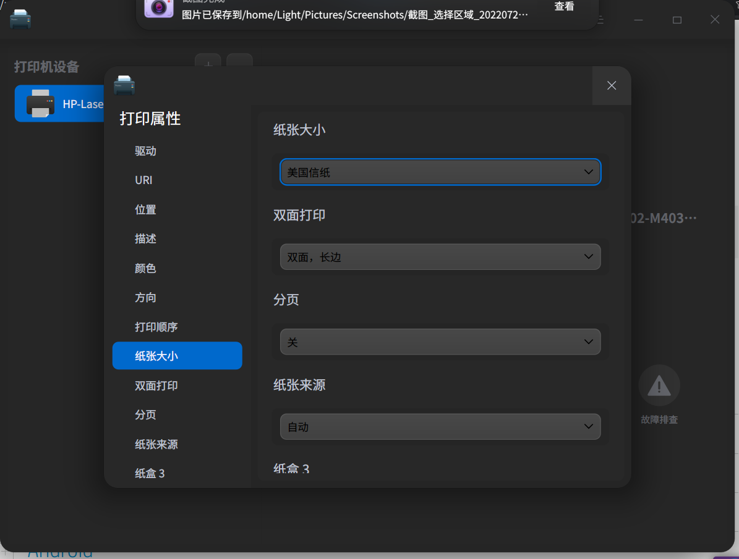Switch to the 打印顺序 settings section
The width and height of the screenshot is (739, 559).
pos(156,326)
